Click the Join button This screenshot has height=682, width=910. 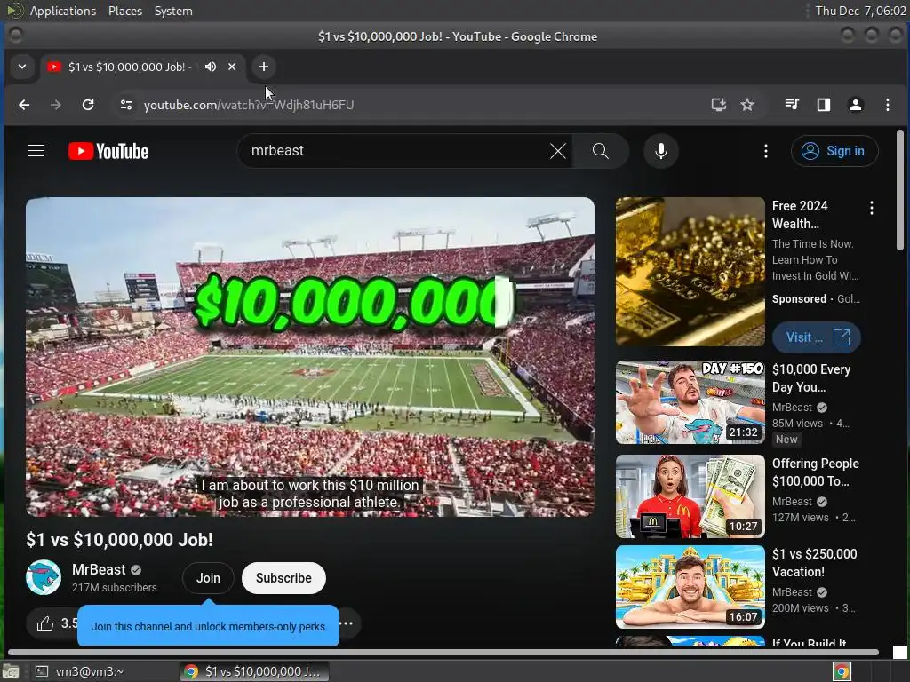click(x=208, y=578)
